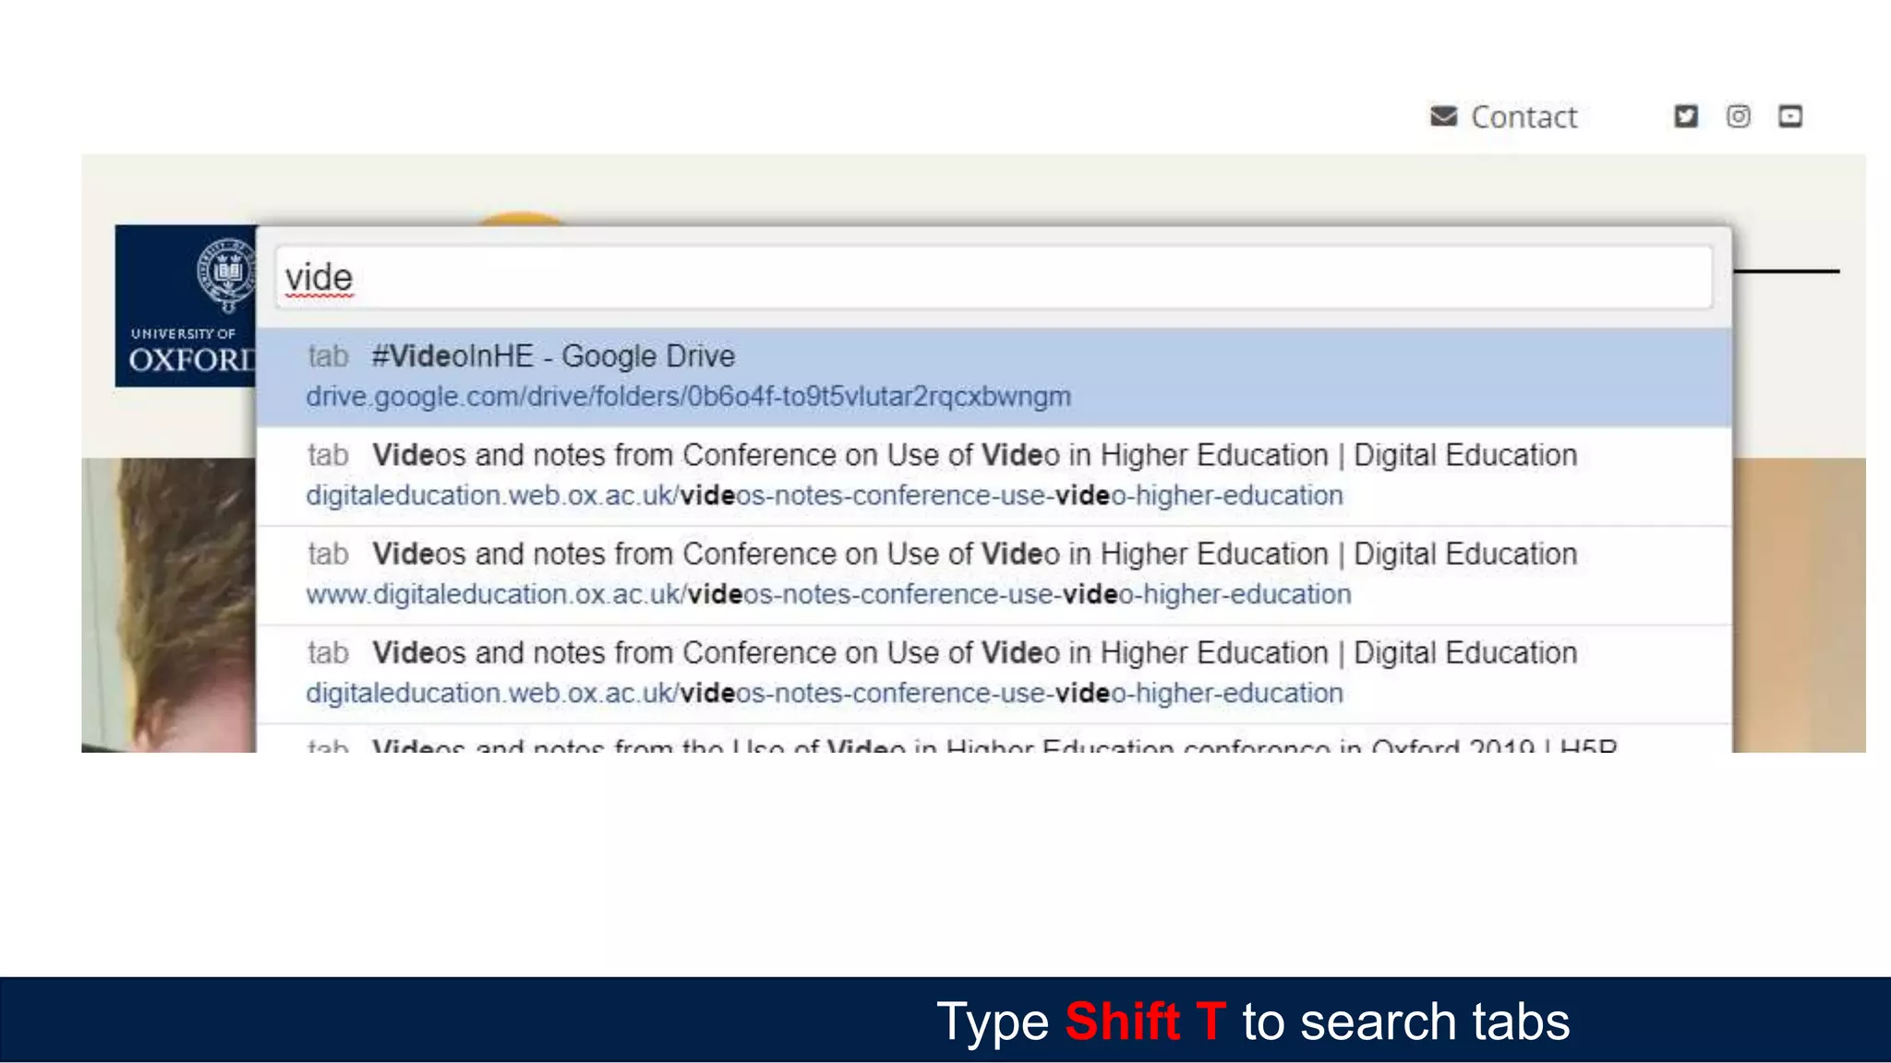The image size is (1891, 1063).
Task: Click the drive.google.com folders URL
Action: pos(688,397)
